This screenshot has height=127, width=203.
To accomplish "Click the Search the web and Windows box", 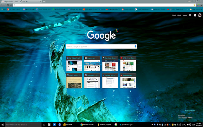I will coord(23,125).
